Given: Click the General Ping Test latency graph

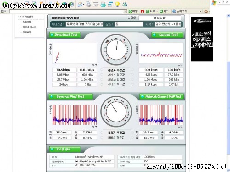Looking at the screenshot, I should 75,115.
